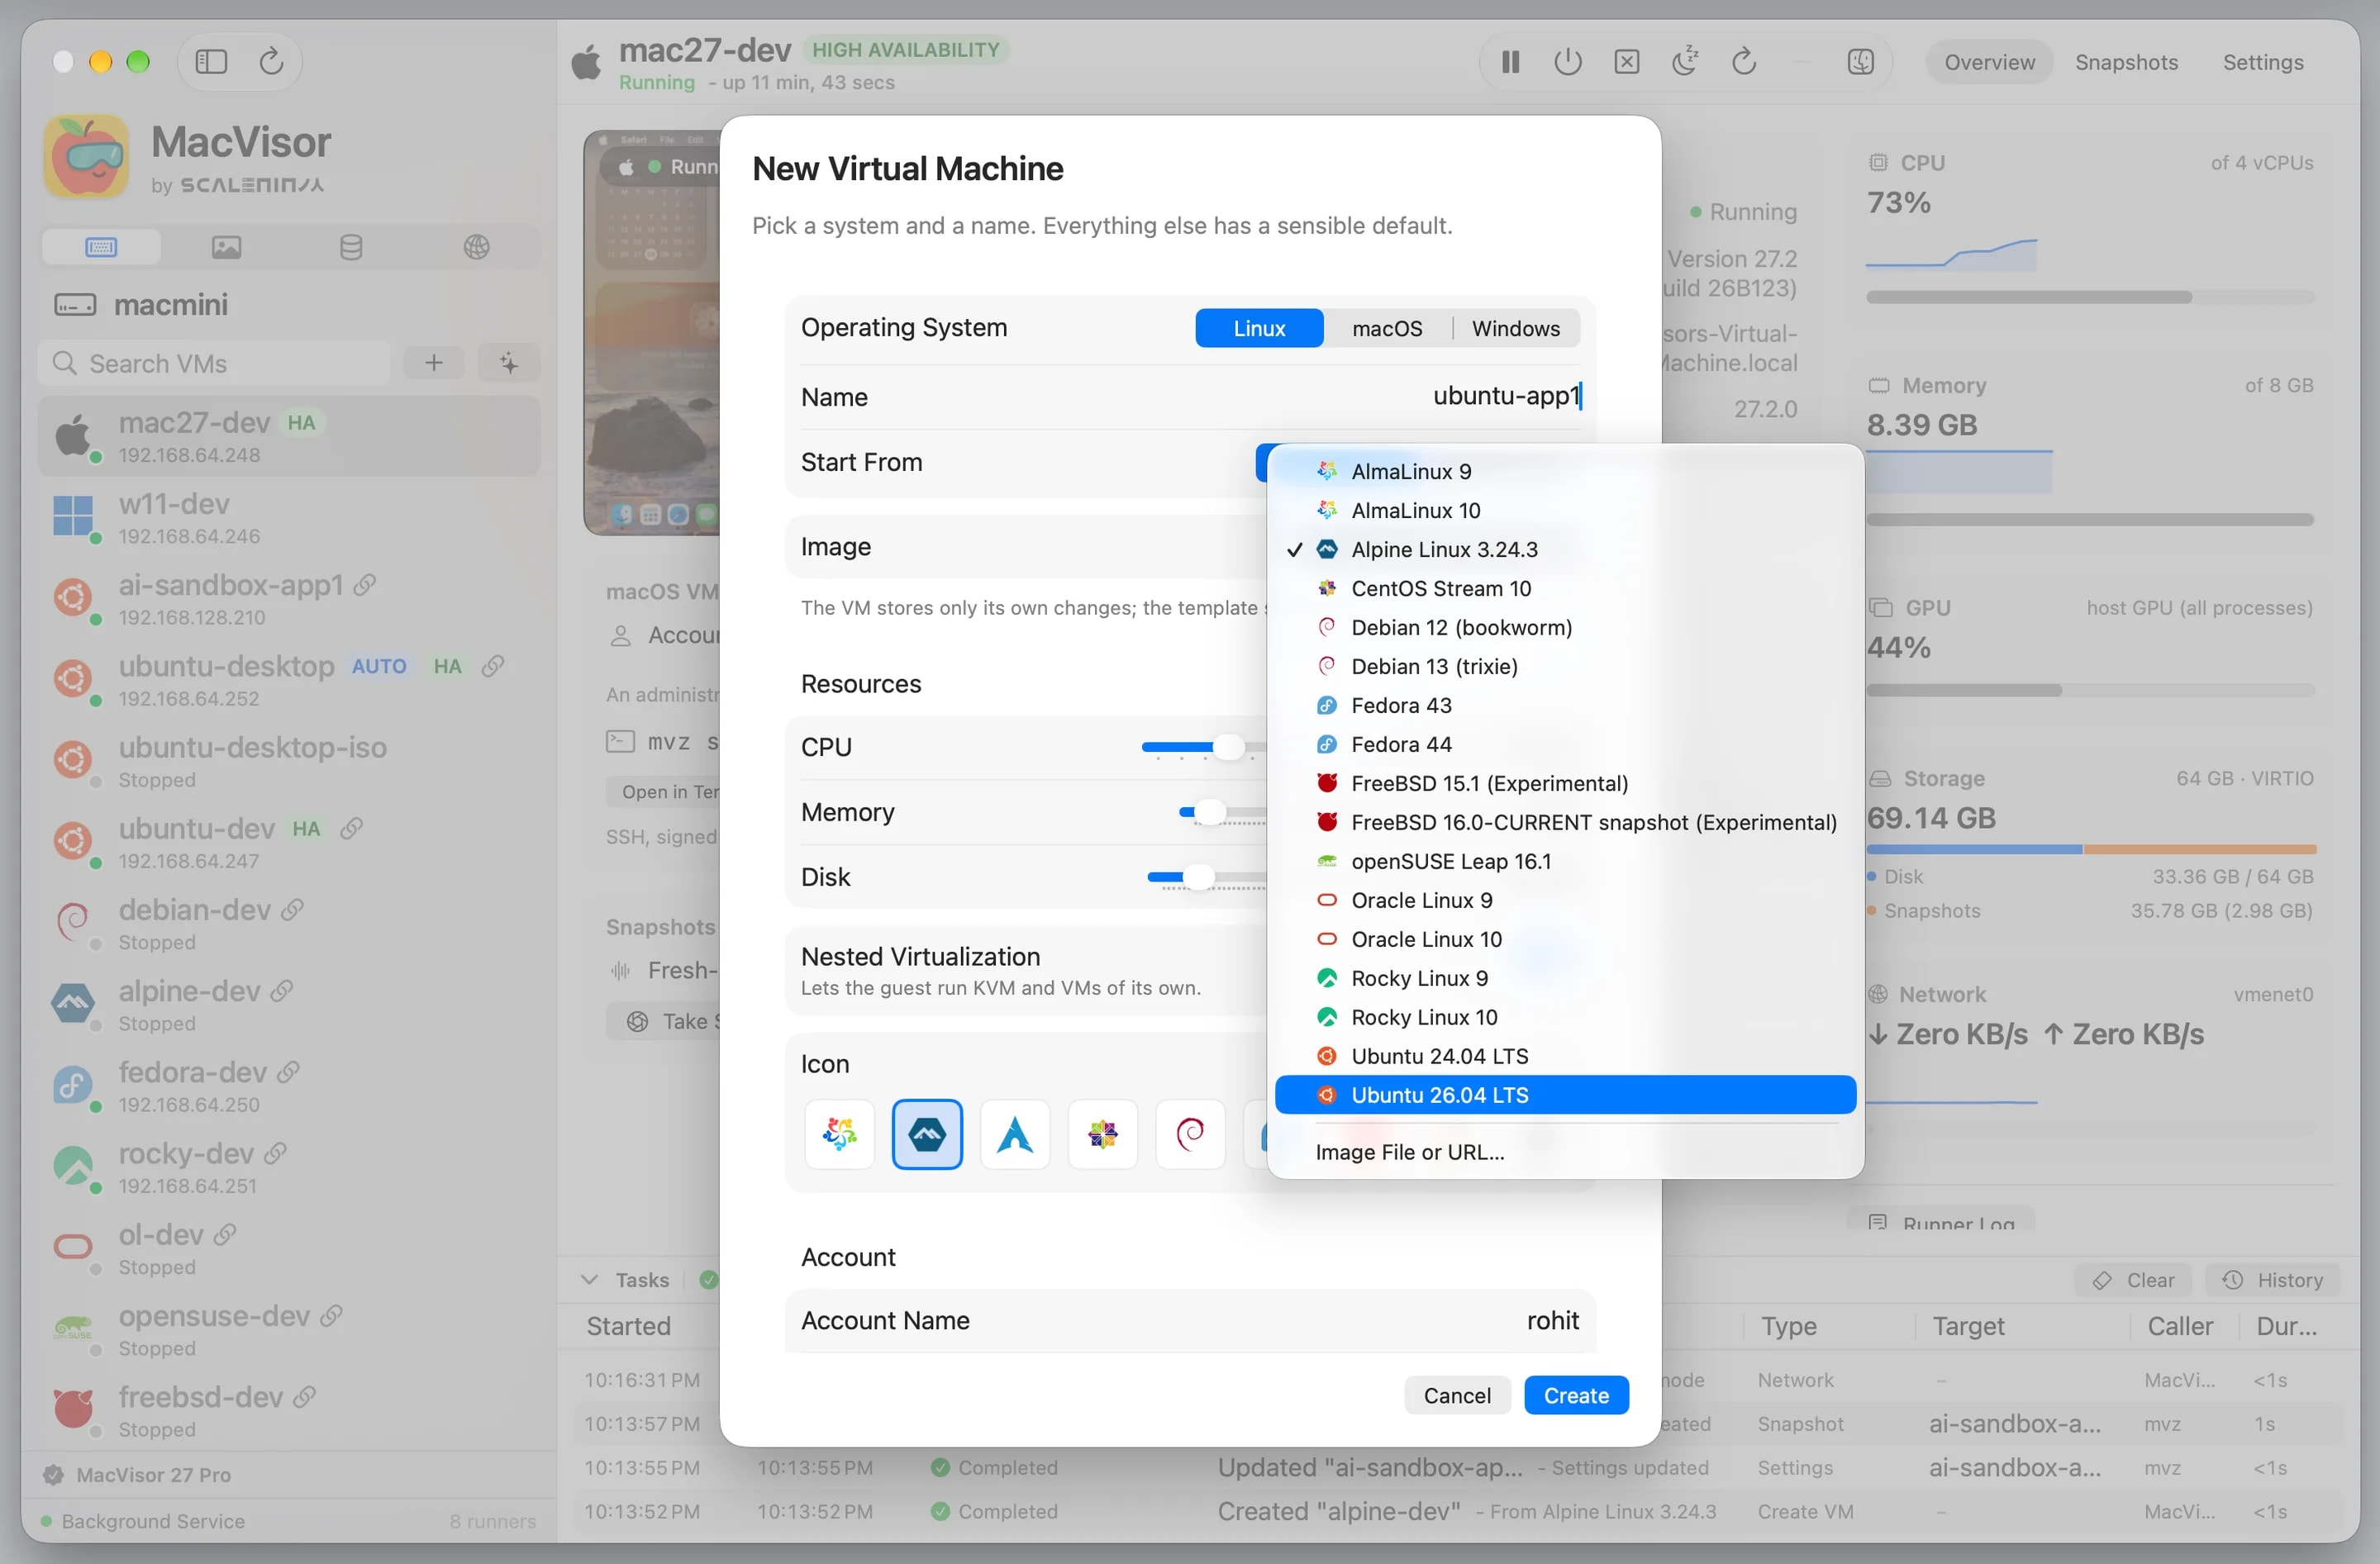Select macOS operating system segment

coord(1387,328)
